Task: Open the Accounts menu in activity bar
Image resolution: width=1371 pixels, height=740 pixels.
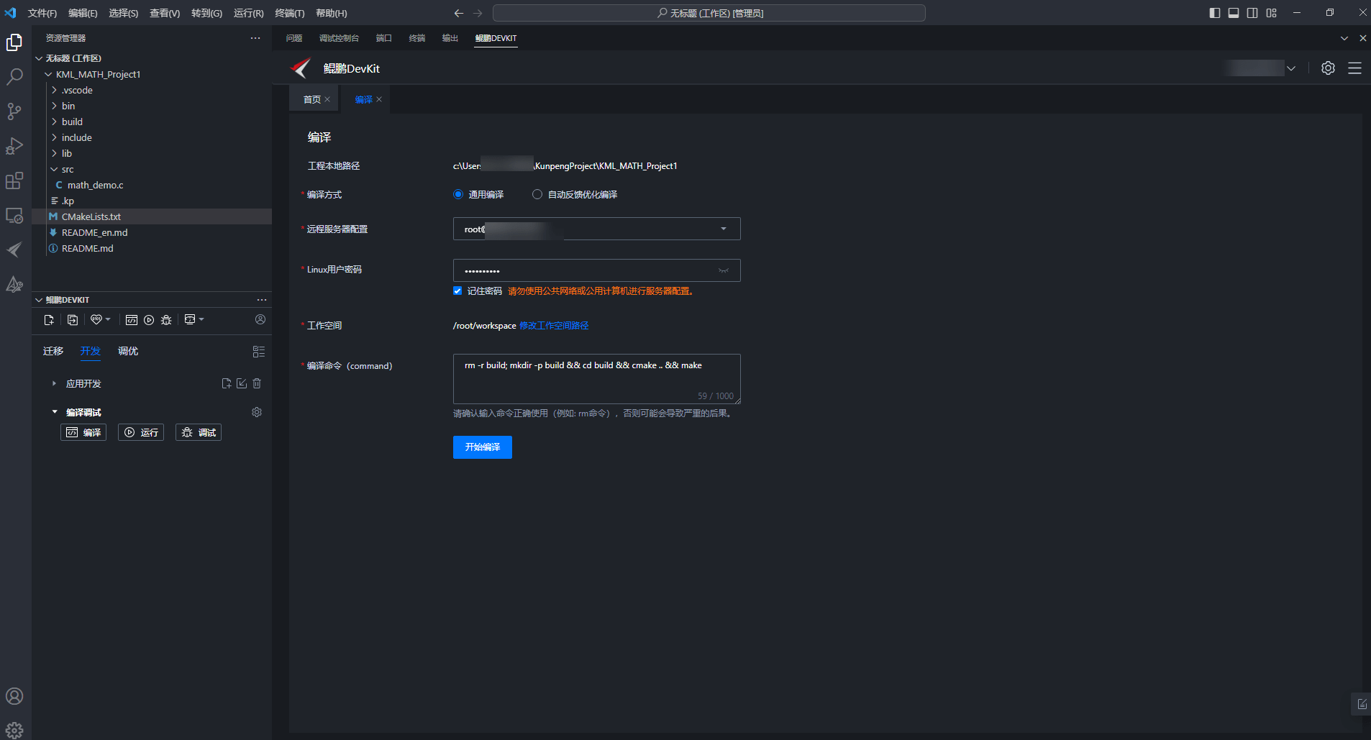Action: [14, 696]
